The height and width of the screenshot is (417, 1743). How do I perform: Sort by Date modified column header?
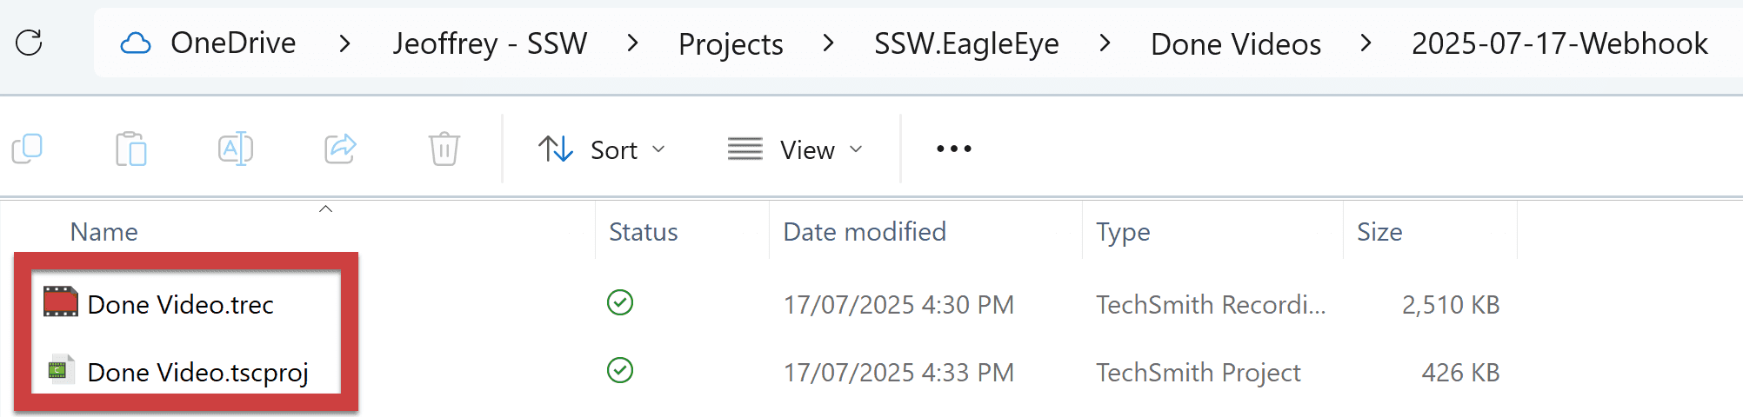[x=865, y=232]
